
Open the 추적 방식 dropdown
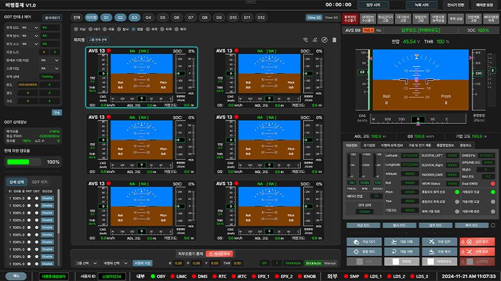click(30, 35)
